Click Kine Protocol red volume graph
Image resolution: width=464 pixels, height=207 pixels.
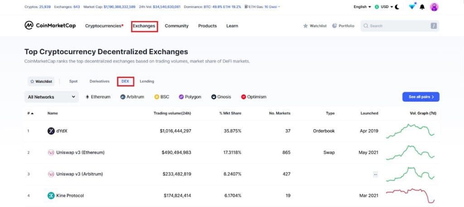click(x=411, y=196)
